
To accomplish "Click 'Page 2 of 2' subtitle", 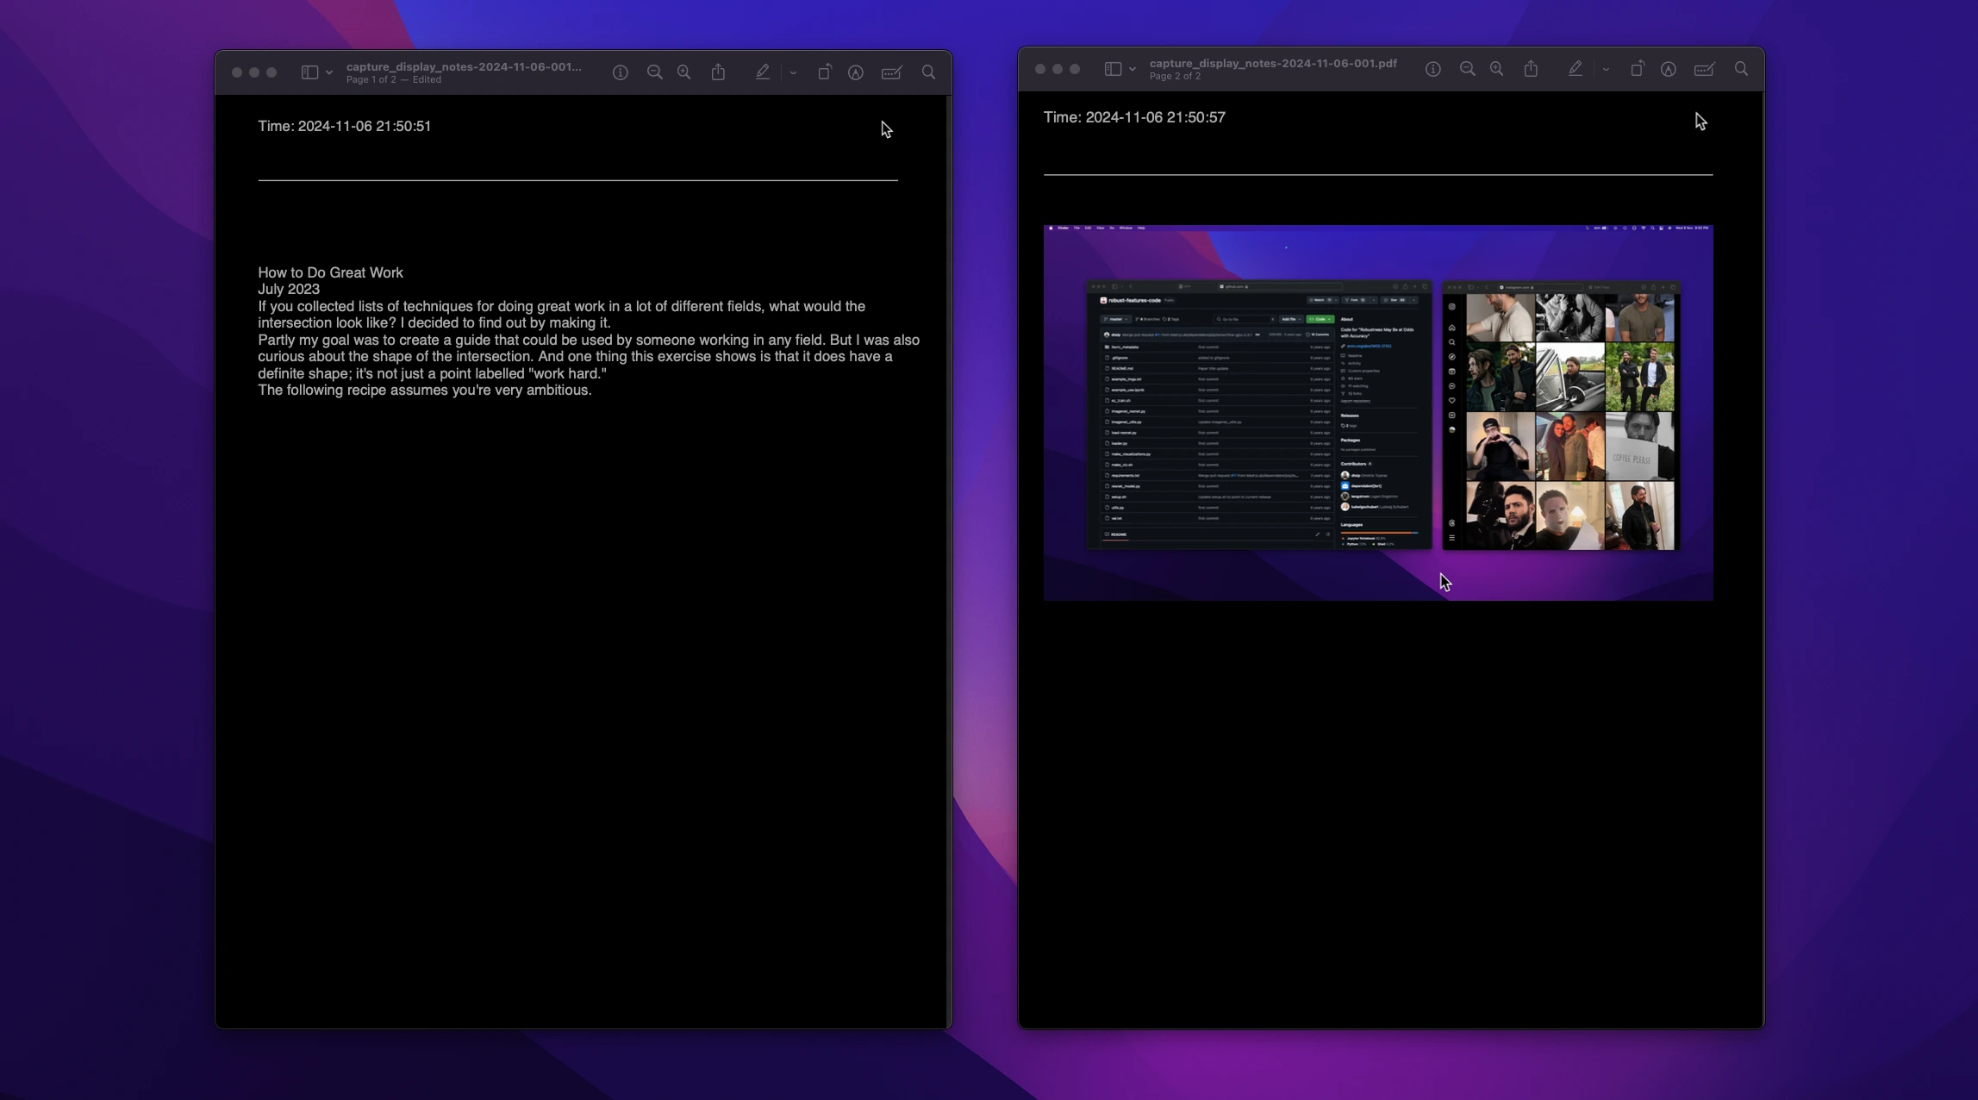I will coord(1175,77).
